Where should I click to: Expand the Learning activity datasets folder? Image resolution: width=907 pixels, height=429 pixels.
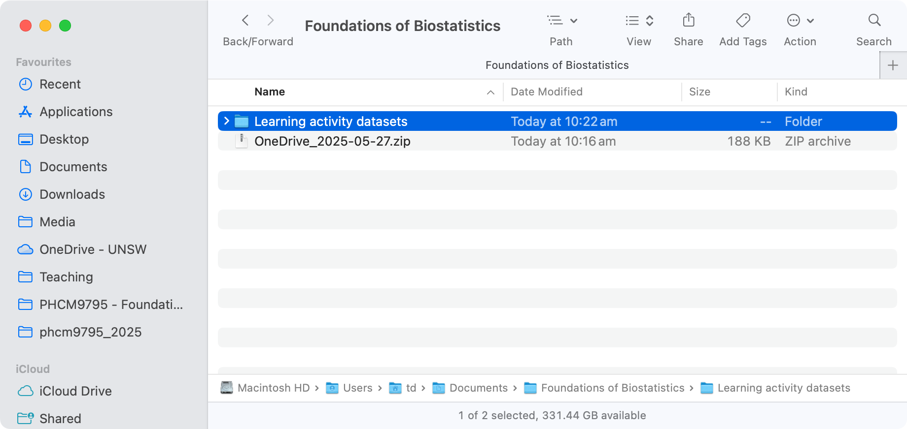(226, 121)
